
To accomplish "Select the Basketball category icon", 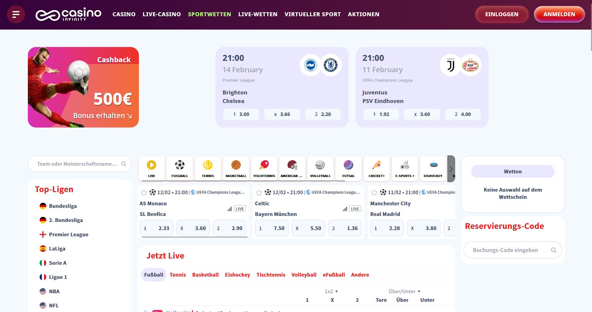I will click(x=236, y=169).
